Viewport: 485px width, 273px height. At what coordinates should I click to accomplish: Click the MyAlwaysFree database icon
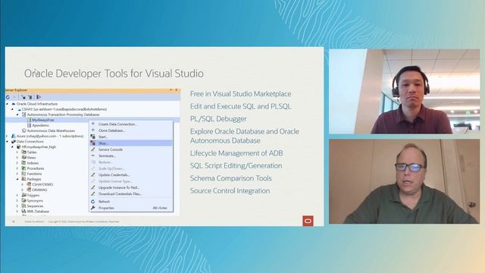29,120
